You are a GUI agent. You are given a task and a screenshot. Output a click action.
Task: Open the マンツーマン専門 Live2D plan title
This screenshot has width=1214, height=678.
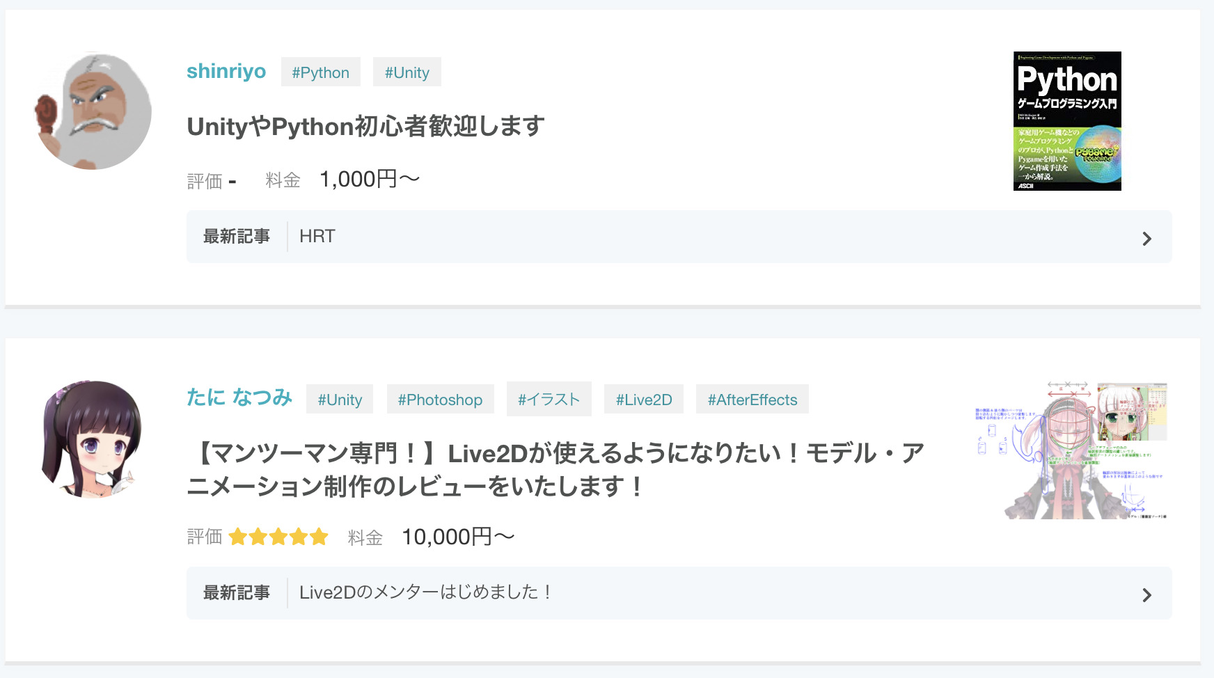point(555,470)
